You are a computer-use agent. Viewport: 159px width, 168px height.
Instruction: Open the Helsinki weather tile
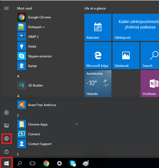click(98, 84)
